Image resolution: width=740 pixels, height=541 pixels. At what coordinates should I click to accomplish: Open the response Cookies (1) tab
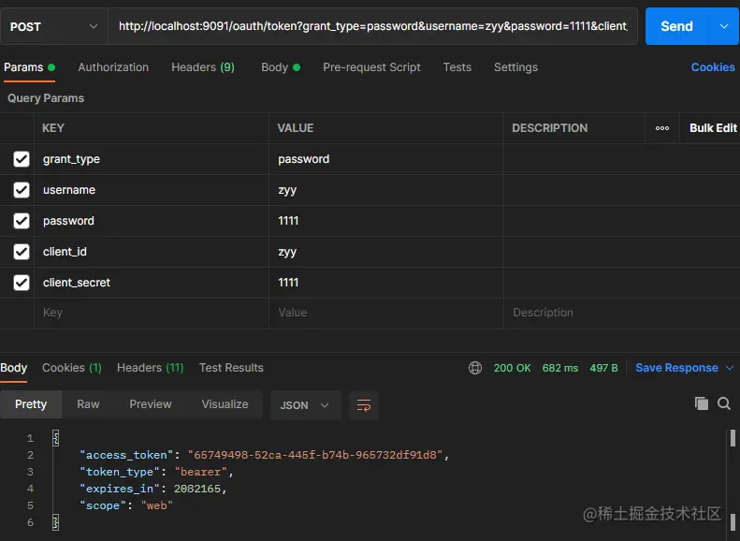click(72, 368)
